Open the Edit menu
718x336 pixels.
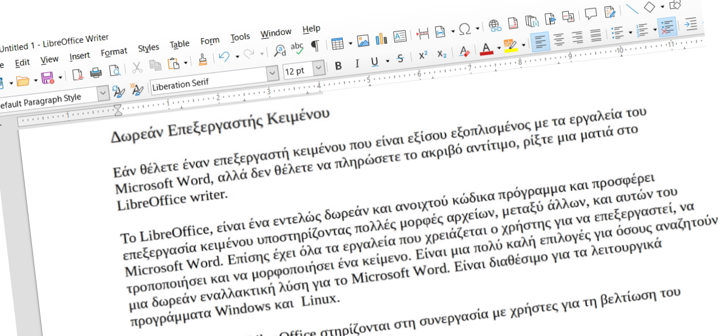(22, 63)
